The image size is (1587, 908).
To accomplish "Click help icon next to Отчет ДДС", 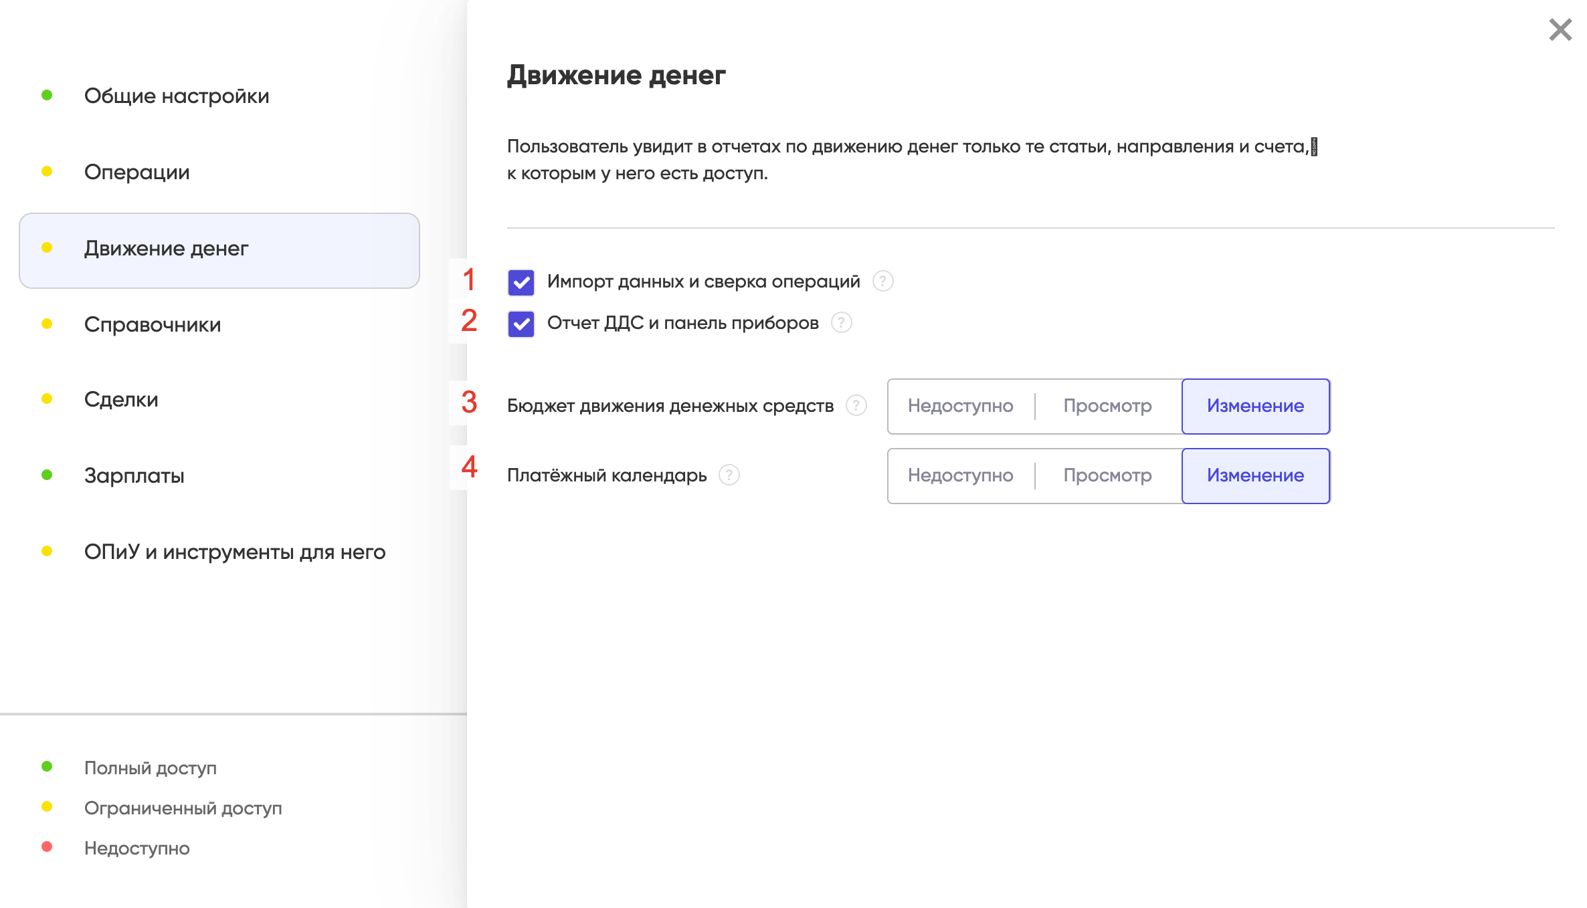I will pyautogui.click(x=841, y=323).
